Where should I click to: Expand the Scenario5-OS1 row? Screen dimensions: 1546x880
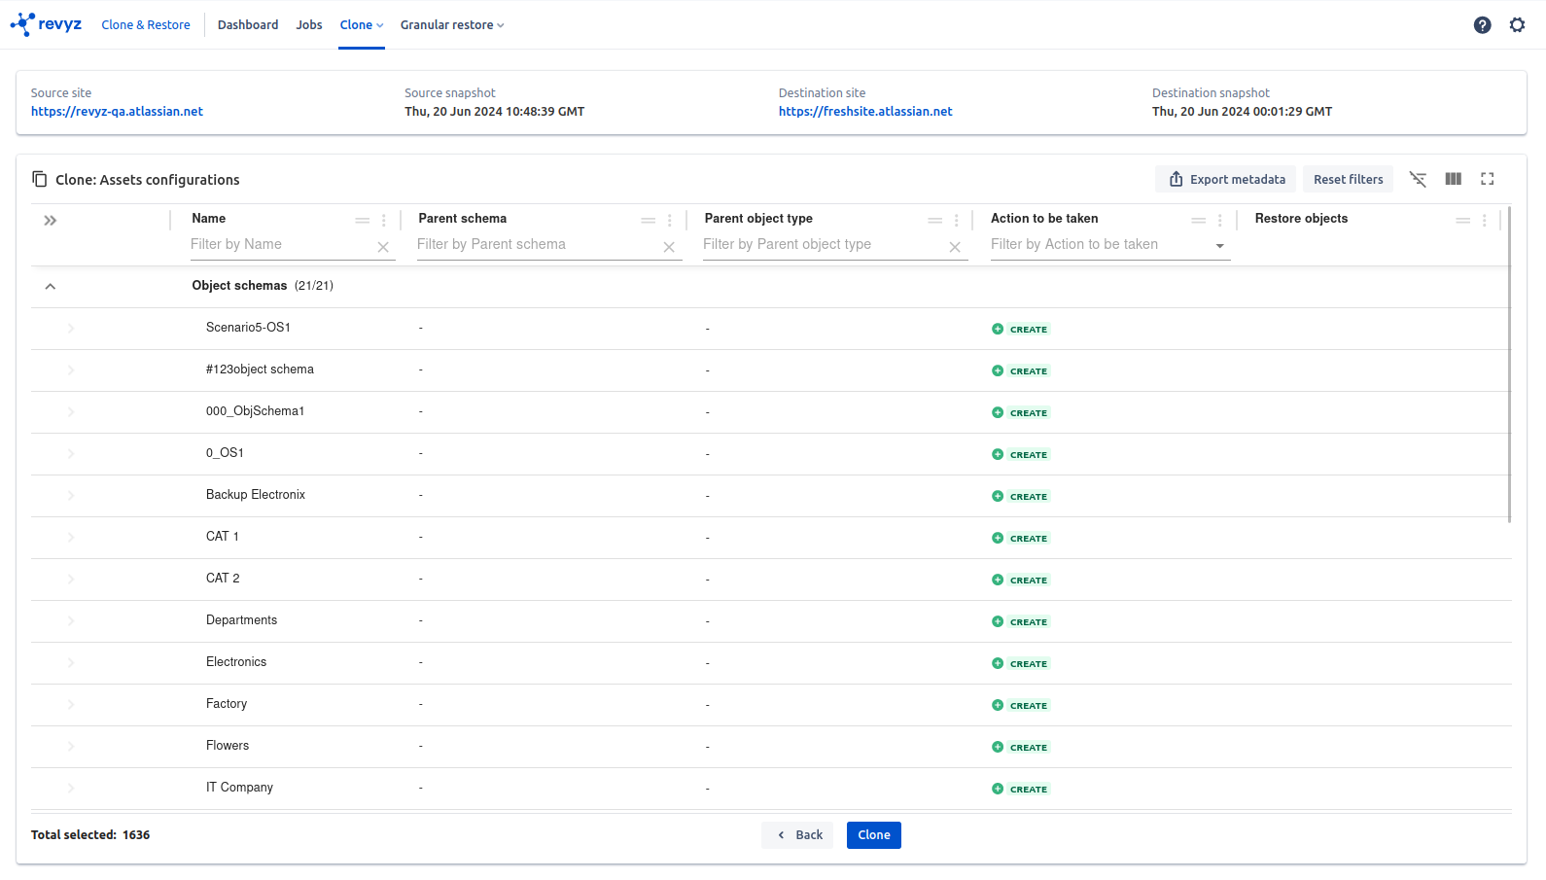coord(71,329)
